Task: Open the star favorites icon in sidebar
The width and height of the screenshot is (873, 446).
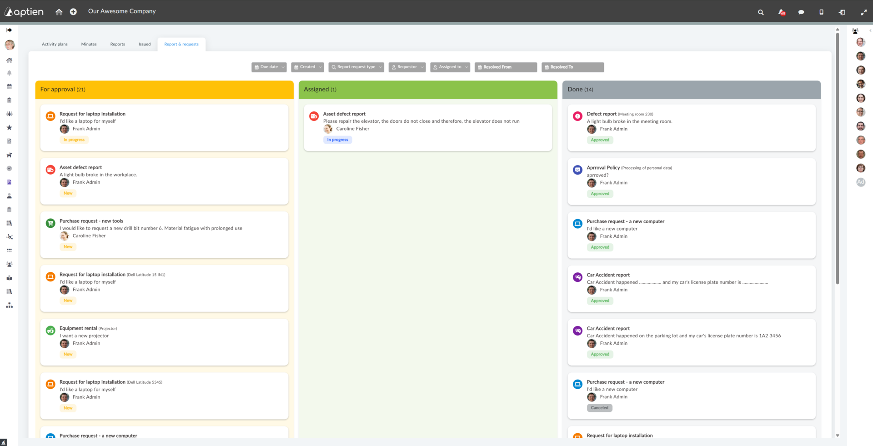Action: click(9, 128)
